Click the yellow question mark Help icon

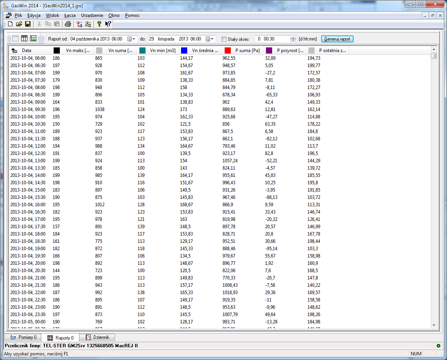[x=99, y=24]
